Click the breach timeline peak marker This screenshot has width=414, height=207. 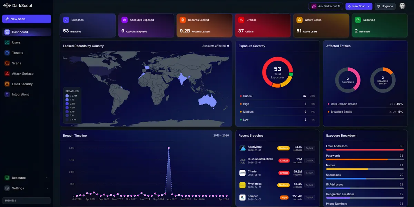click(169, 148)
